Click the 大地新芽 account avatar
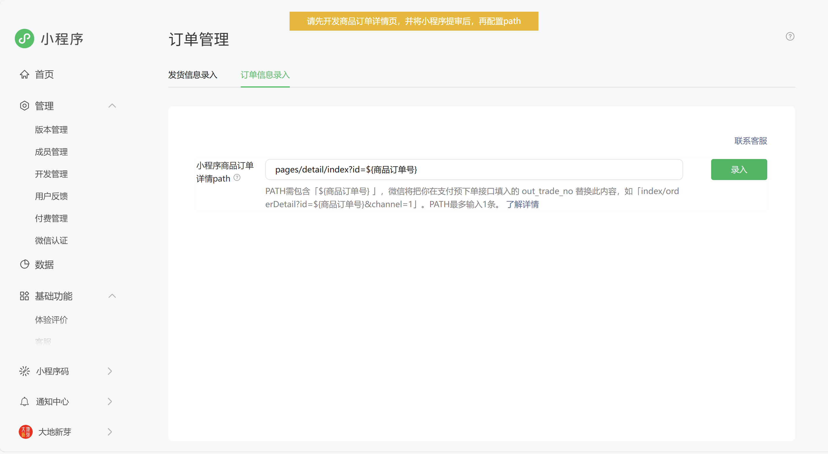Screen dimensions: 828x454 point(25,432)
